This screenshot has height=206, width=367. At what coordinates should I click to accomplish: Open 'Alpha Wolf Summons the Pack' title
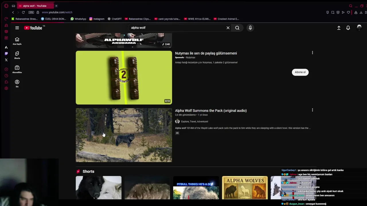(x=211, y=110)
